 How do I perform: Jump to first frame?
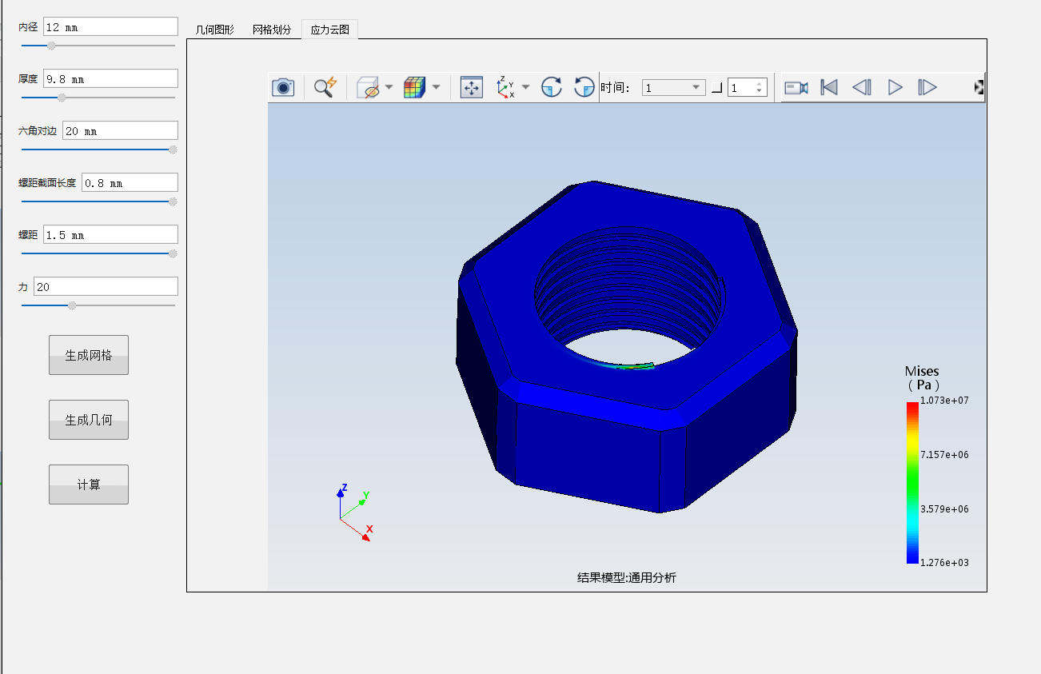[829, 87]
